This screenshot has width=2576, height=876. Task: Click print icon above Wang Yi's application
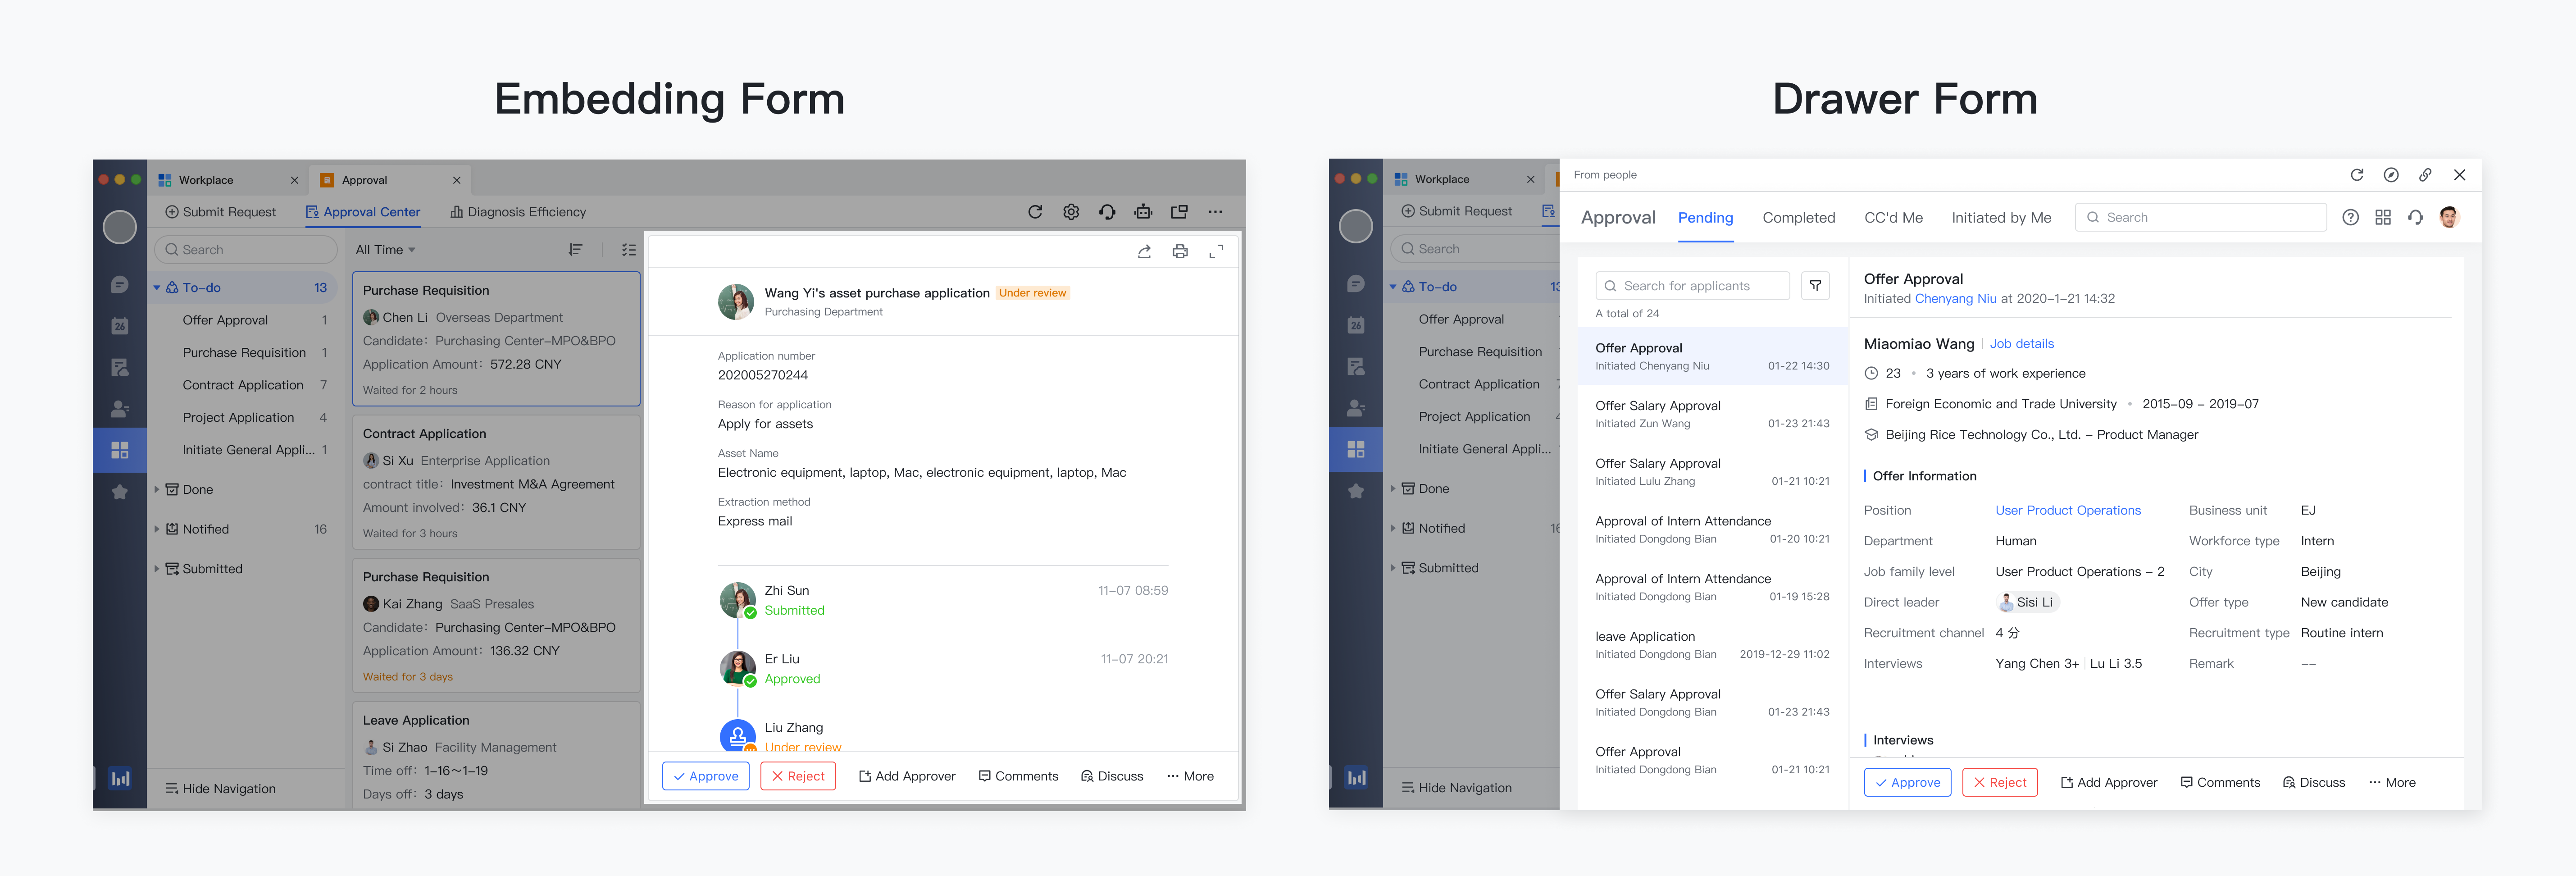pos(1180,252)
